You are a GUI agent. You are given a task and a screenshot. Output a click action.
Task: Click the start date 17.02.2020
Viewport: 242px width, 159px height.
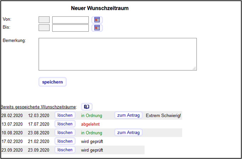(12, 142)
